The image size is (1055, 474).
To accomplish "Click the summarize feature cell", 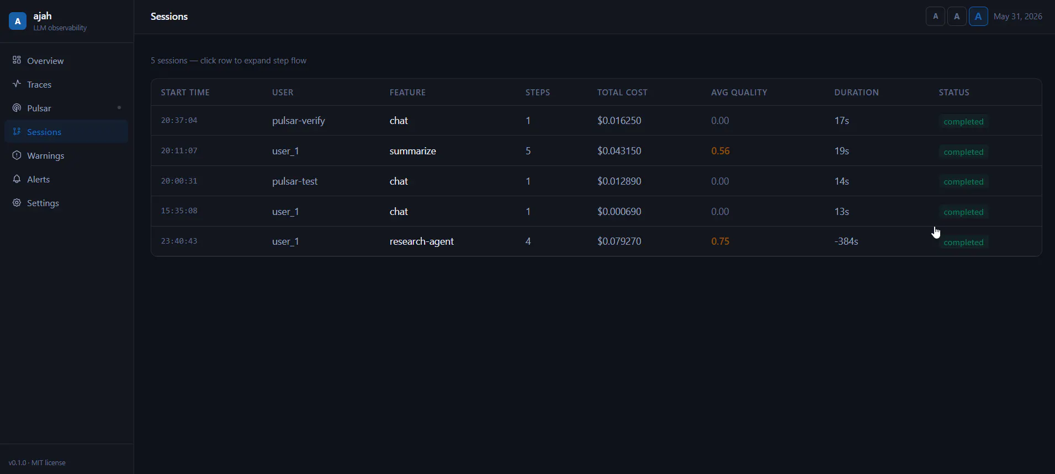I will coord(413,151).
